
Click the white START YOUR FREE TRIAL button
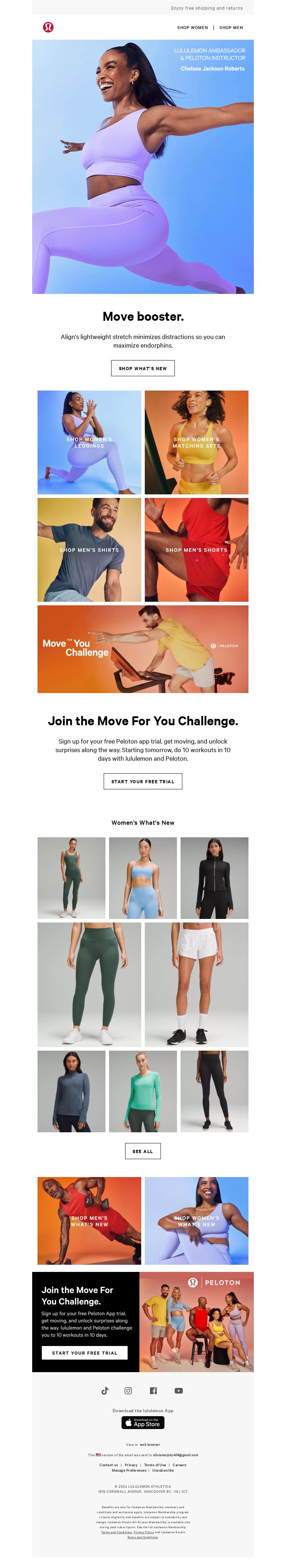85,1353
